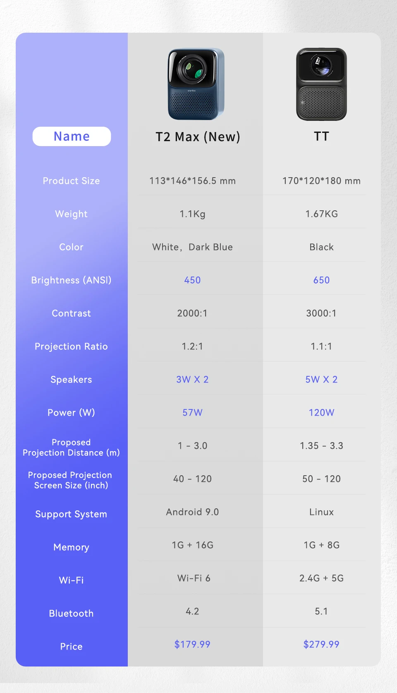Click the Wi-Fi 6 value
397x693 pixels.
194,578
